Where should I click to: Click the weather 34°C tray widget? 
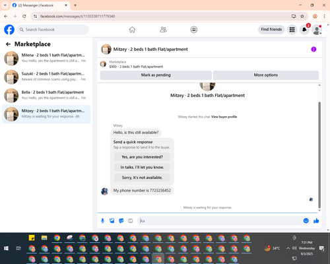(272, 248)
